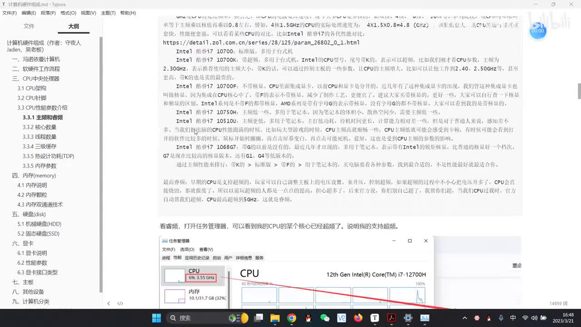This screenshot has width=581, height=327.
Task: Collapse sidebar with the left chevron icon
Action: 108,303
